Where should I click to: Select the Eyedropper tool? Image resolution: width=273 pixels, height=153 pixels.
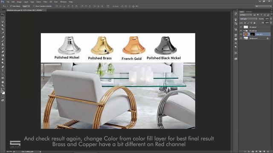click(x=3, y=33)
